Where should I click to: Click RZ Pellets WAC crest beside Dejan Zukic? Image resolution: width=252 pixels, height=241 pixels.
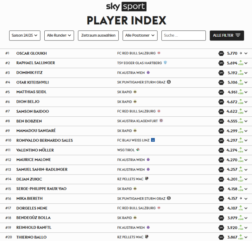tap(147, 179)
